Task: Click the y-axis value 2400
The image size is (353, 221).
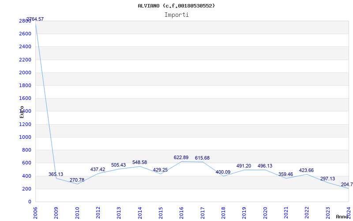Action: click(25, 47)
